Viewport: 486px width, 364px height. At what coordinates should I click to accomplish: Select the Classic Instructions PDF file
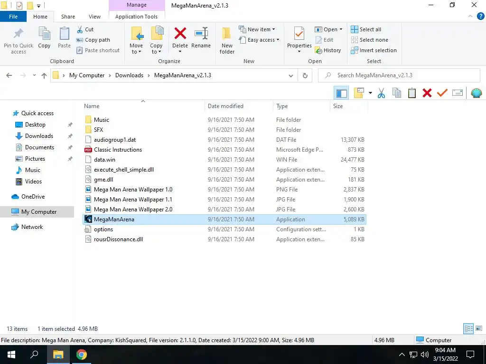click(224, 150)
